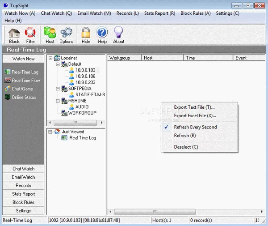Image resolution: width=268 pixels, height=226 pixels.
Task: Select Real-Time Flow in sidebar
Action: point(25,81)
